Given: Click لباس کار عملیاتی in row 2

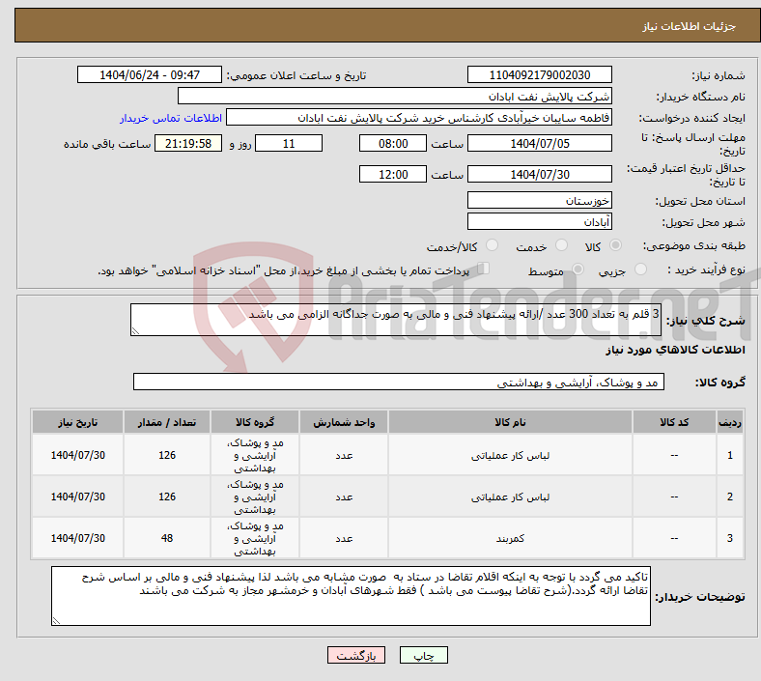Looking at the screenshot, I should [x=510, y=497].
